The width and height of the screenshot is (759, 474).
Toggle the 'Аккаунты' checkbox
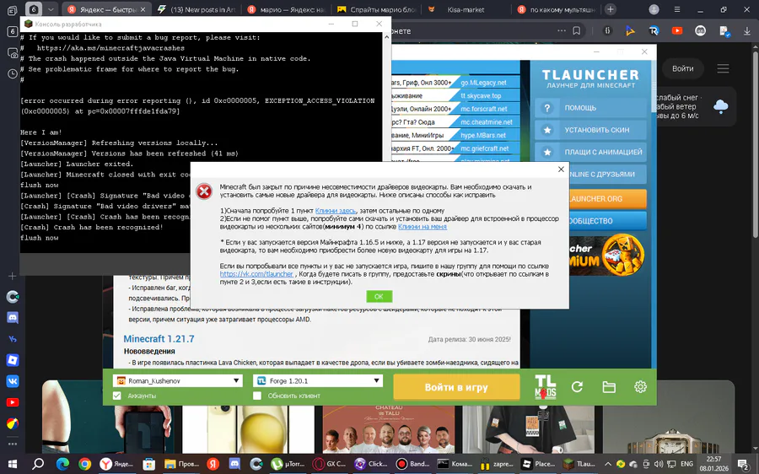[x=116, y=396]
